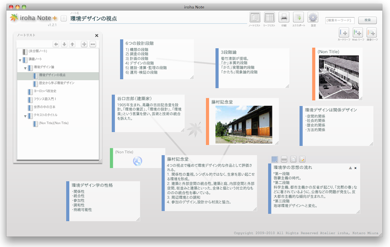Collapse the 講義ノート tree node
Screen dimensions: 390x247
[x=20, y=60]
